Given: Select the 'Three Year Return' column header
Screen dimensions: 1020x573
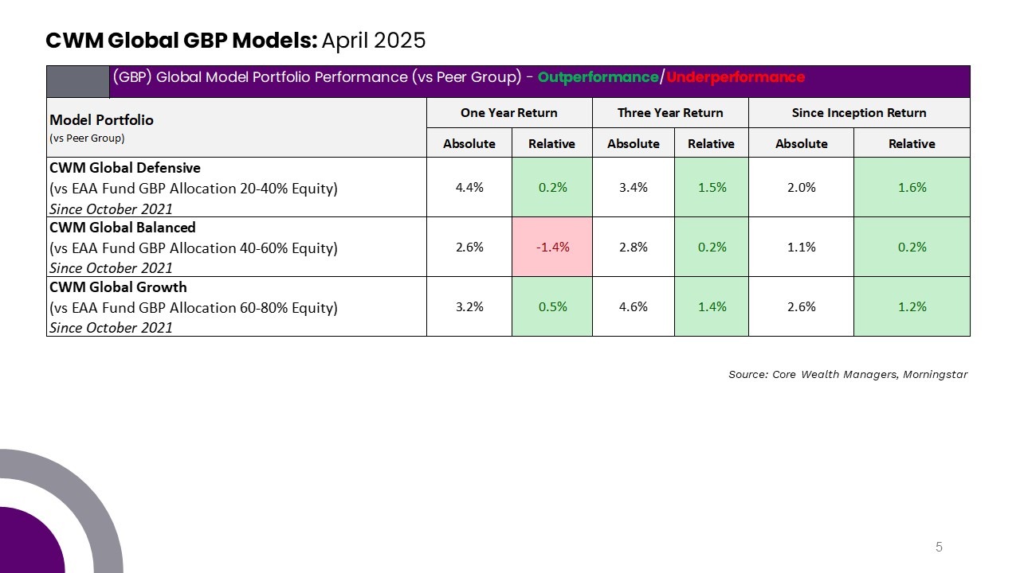Looking at the screenshot, I should point(670,113).
